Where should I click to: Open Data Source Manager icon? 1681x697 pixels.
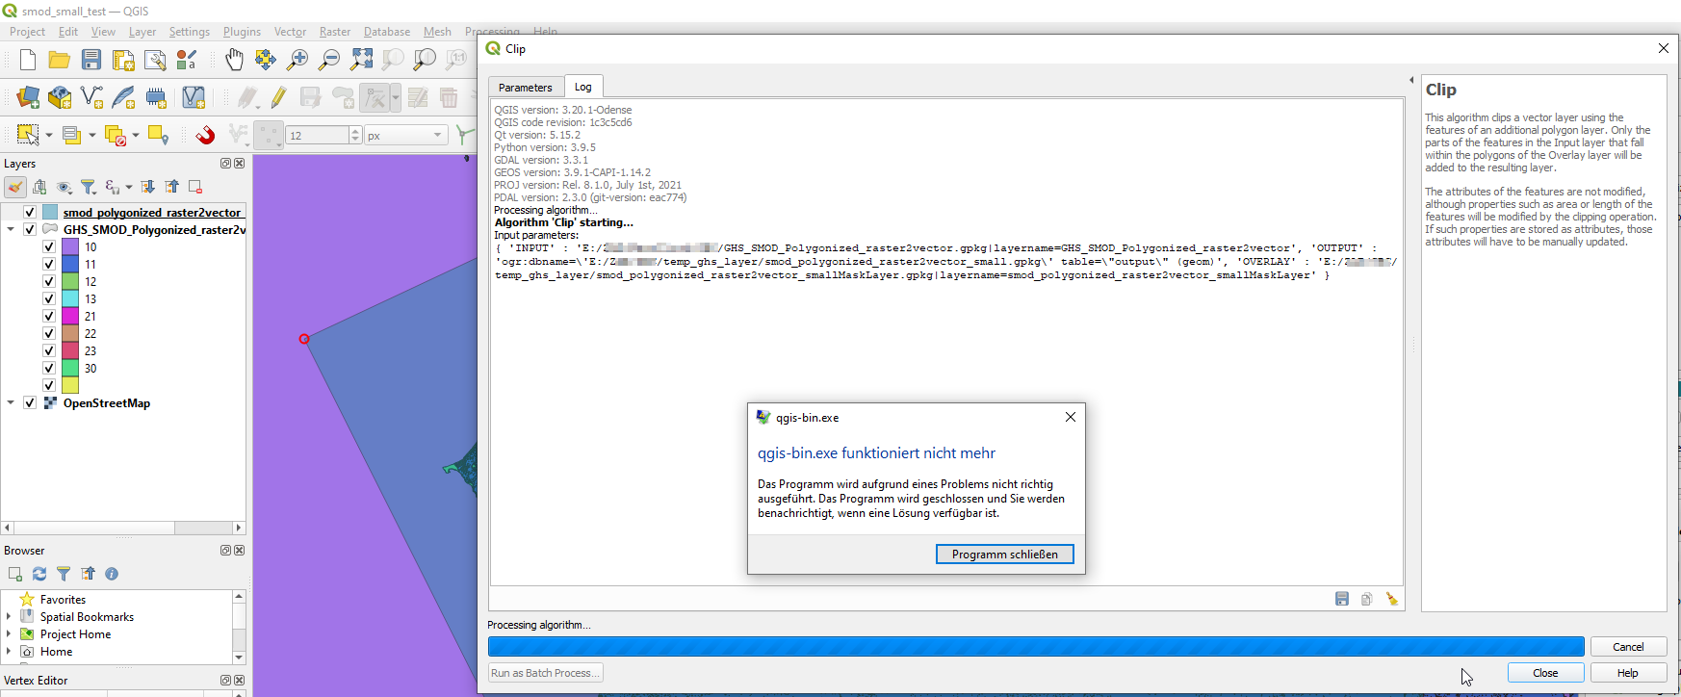click(28, 97)
